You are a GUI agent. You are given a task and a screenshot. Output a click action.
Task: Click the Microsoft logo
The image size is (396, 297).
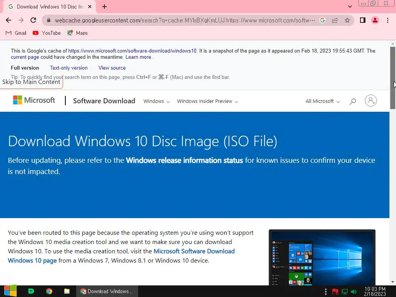click(x=34, y=100)
